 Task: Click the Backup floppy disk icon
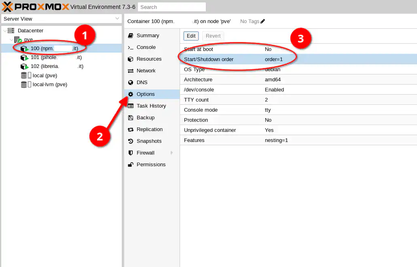pyautogui.click(x=131, y=118)
